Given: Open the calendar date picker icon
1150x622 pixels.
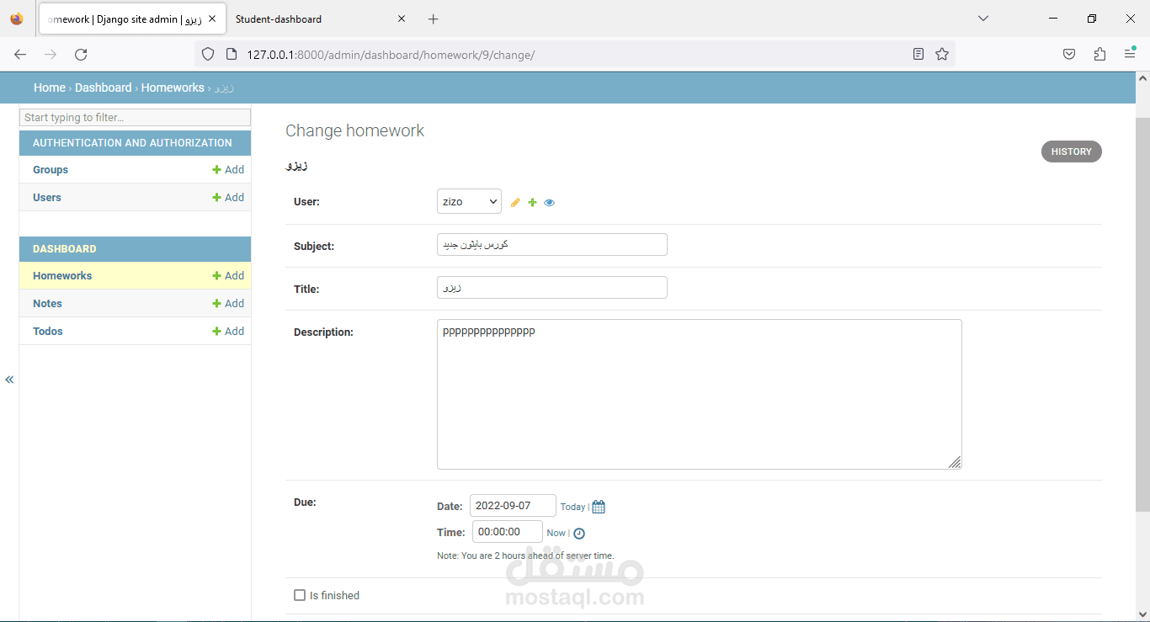Looking at the screenshot, I should (x=599, y=507).
